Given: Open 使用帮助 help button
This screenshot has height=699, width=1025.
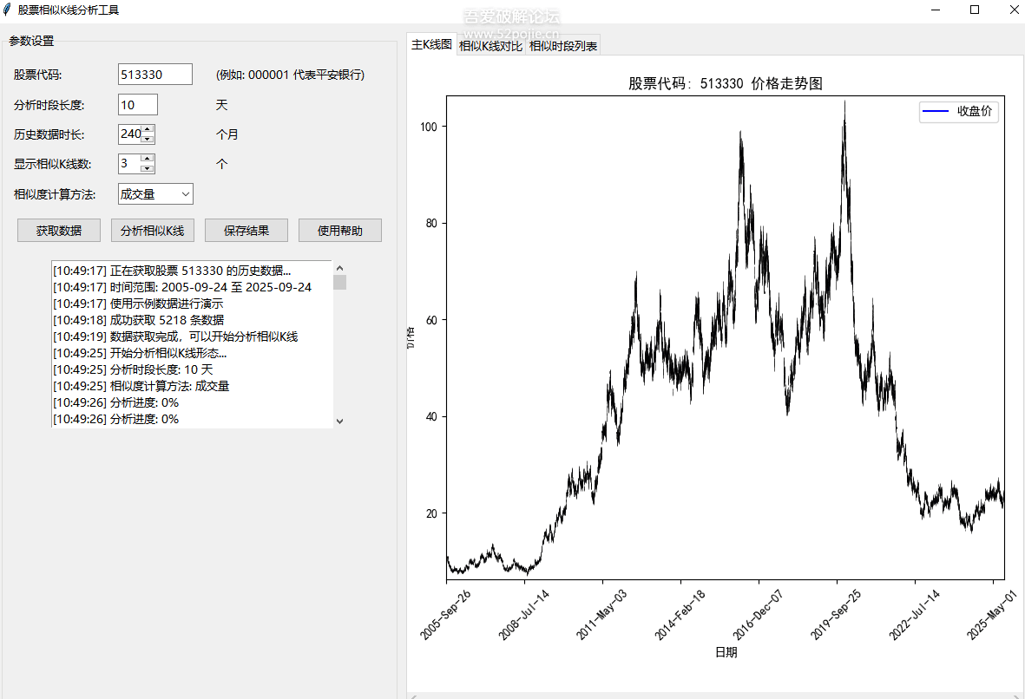Looking at the screenshot, I should click(340, 231).
